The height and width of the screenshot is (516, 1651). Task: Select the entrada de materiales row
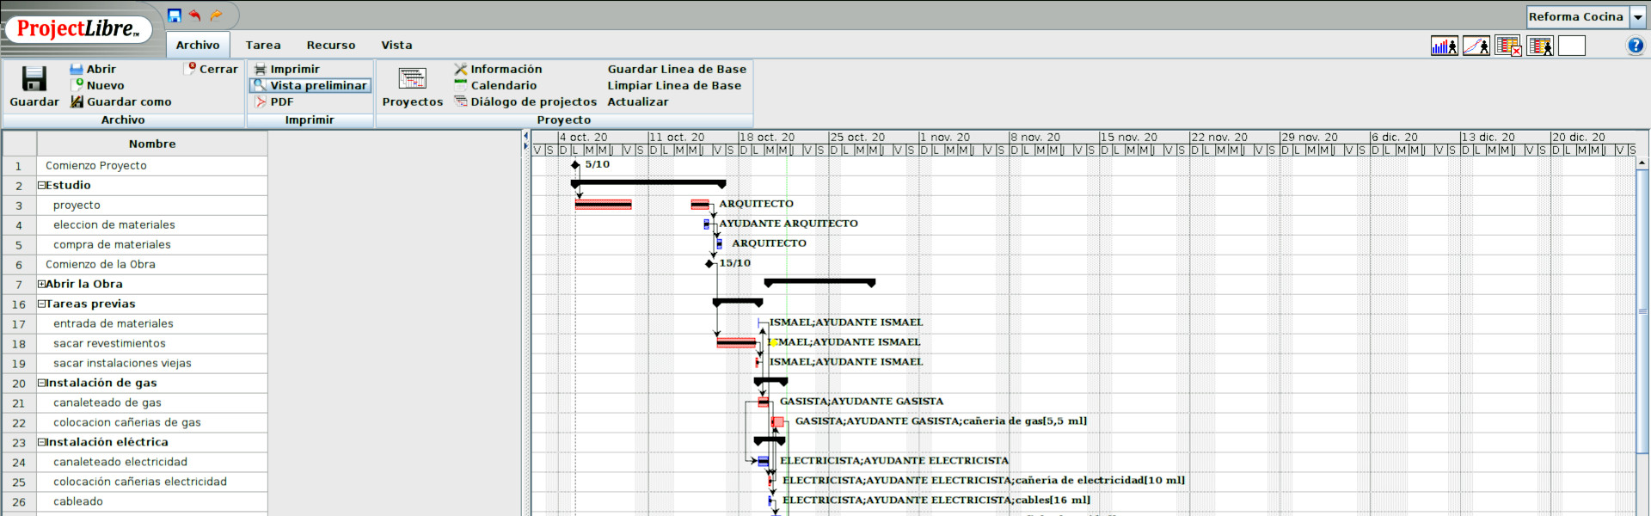(152, 323)
